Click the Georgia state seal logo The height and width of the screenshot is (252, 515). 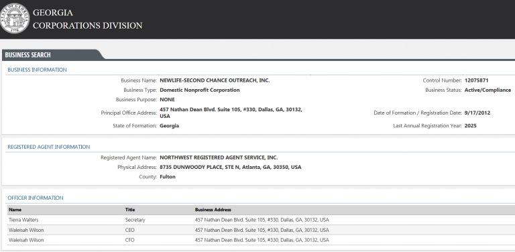point(15,18)
